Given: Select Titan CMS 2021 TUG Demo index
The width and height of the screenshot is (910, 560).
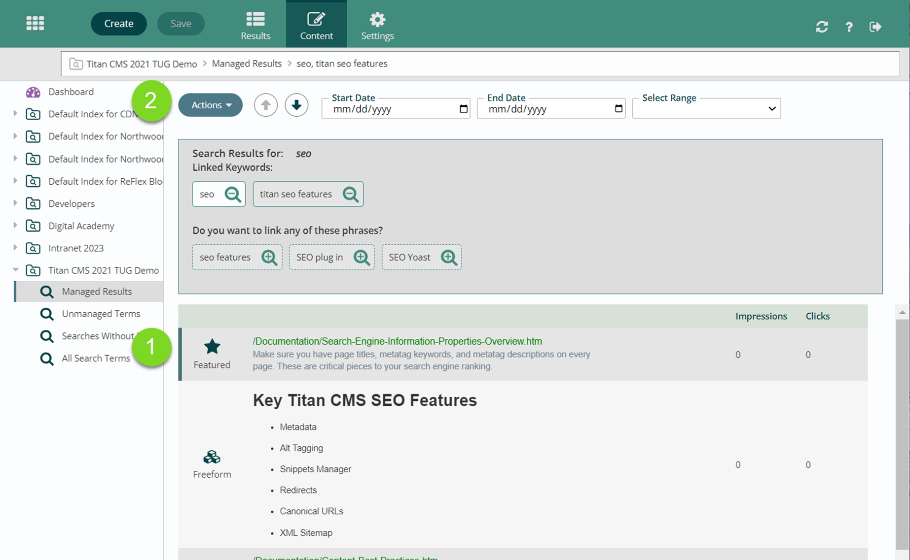Looking at the screenshot, I should (104, 270).
